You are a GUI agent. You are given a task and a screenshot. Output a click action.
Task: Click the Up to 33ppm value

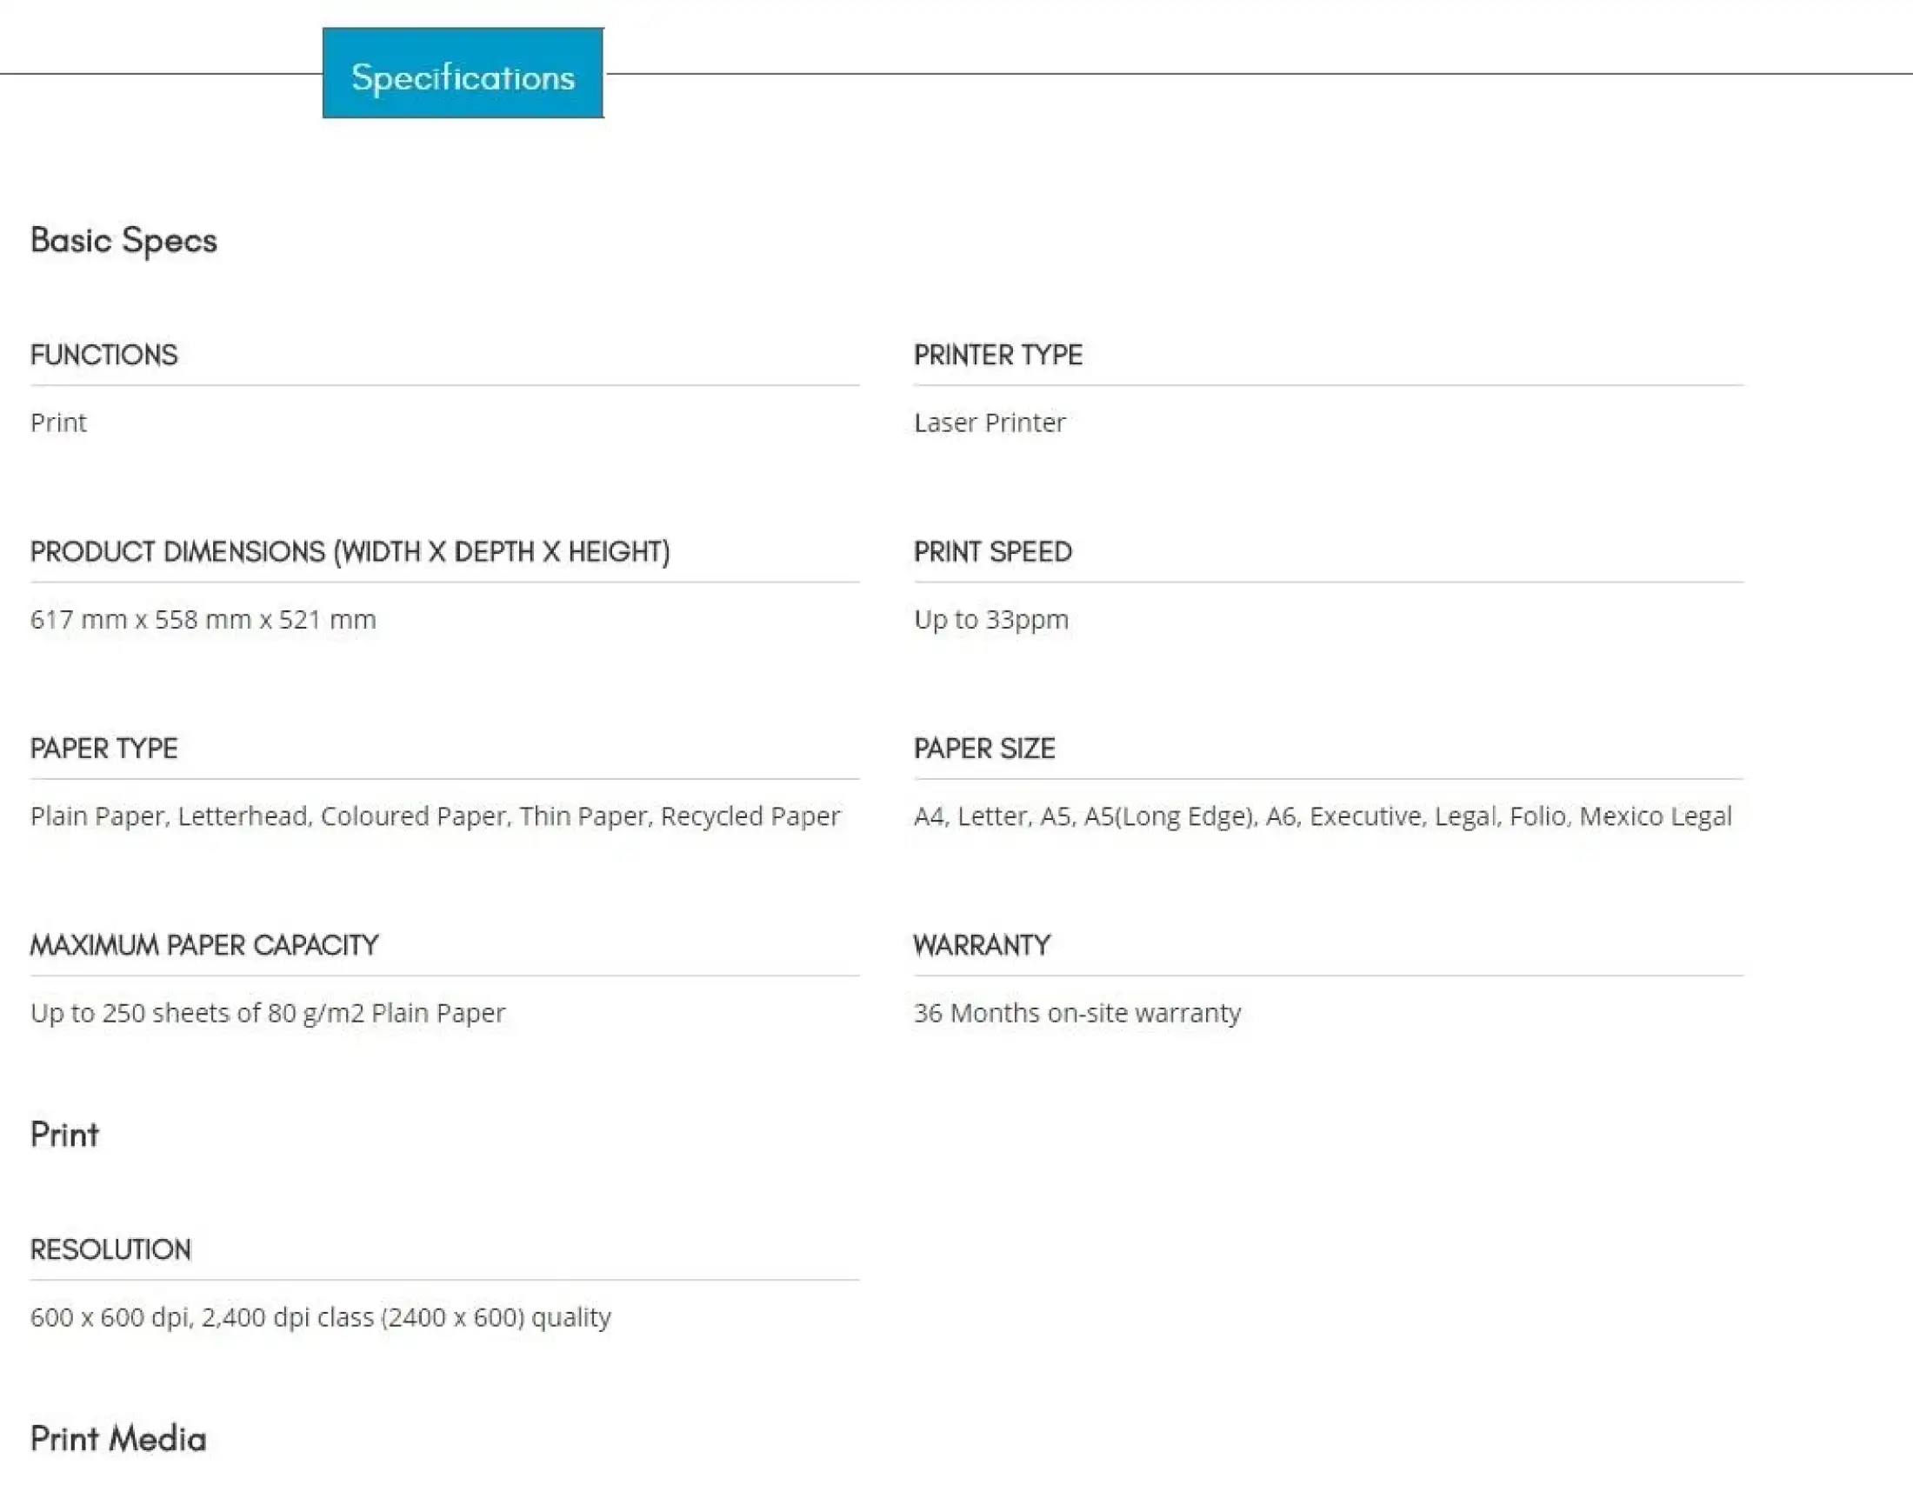tap(990, 619)
